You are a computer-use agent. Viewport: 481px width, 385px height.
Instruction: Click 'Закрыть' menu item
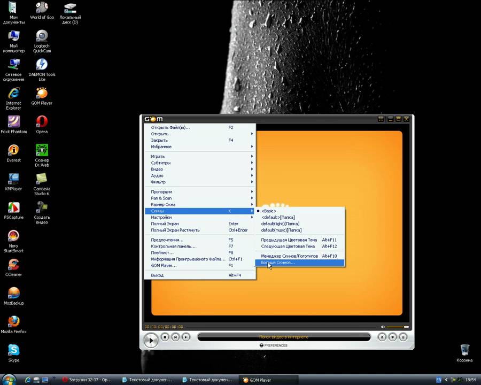pos(200,140)
